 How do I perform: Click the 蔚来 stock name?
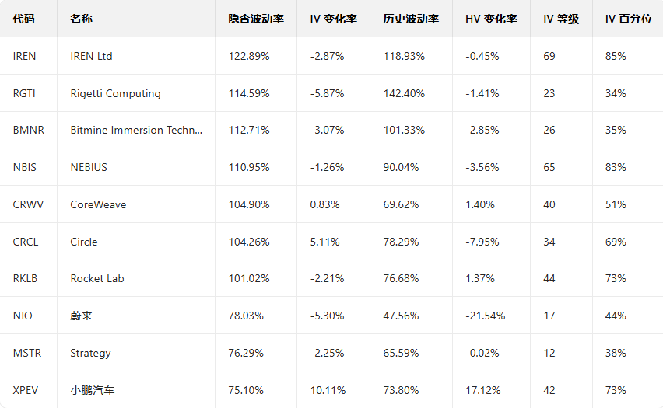(x=81, y=316)
